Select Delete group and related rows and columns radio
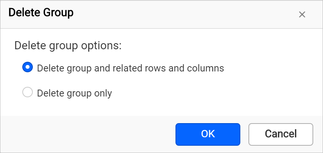 pos(28,67)
